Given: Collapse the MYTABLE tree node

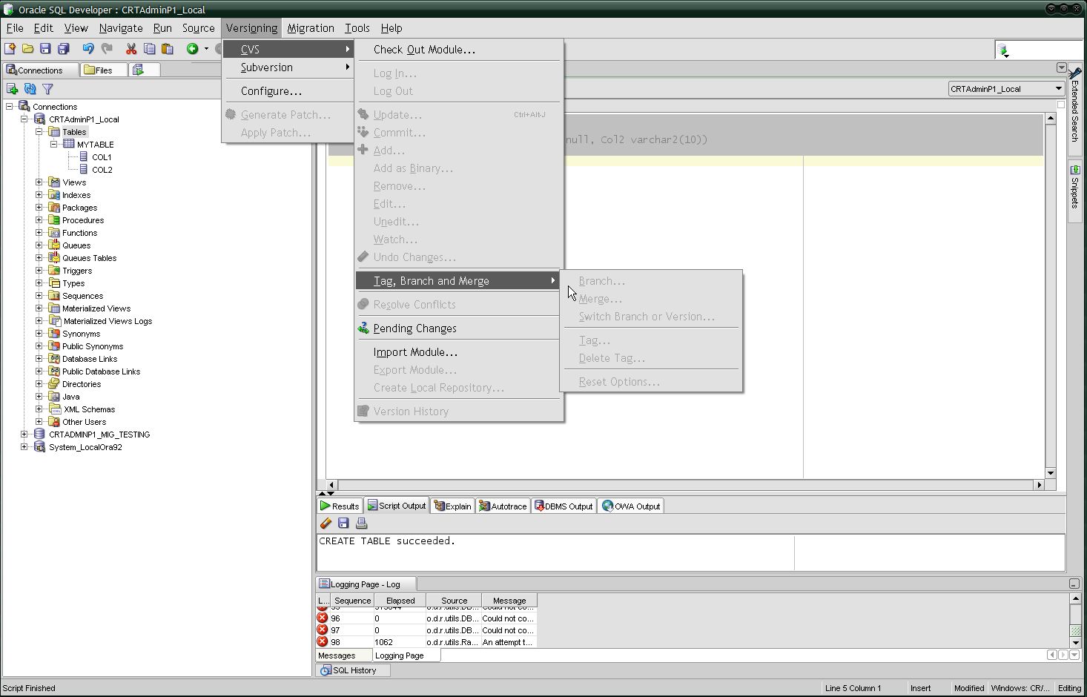Looking at the screenshot, I should tap(54, 144).
